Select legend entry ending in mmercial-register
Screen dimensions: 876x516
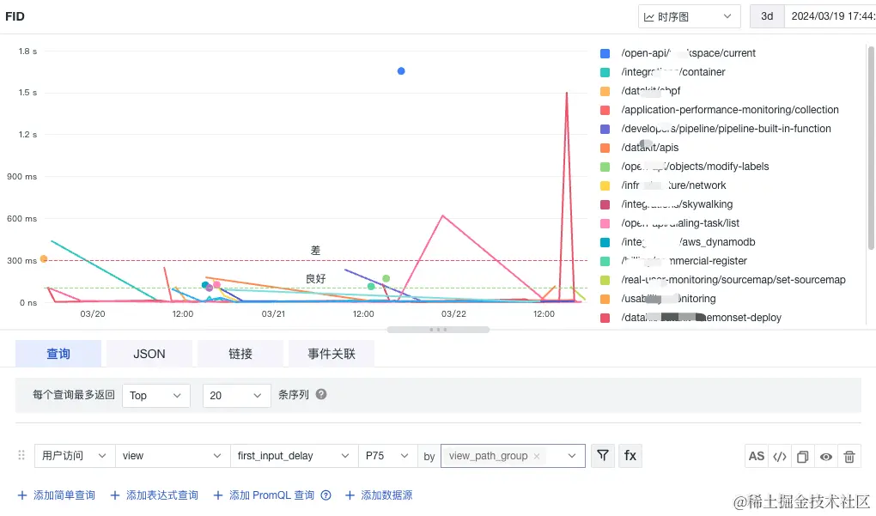(684, 261)
